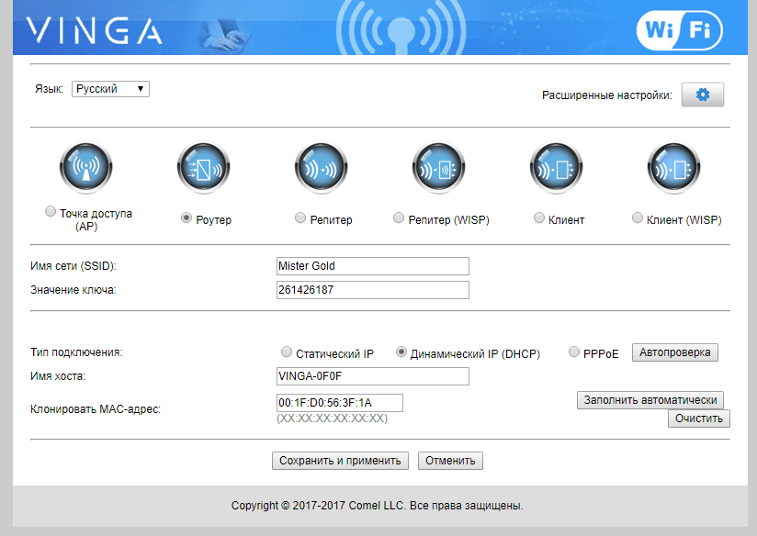Open advanced settings via gear icon
The width and height of the screenshot is (757, 536).
[703, 95]
